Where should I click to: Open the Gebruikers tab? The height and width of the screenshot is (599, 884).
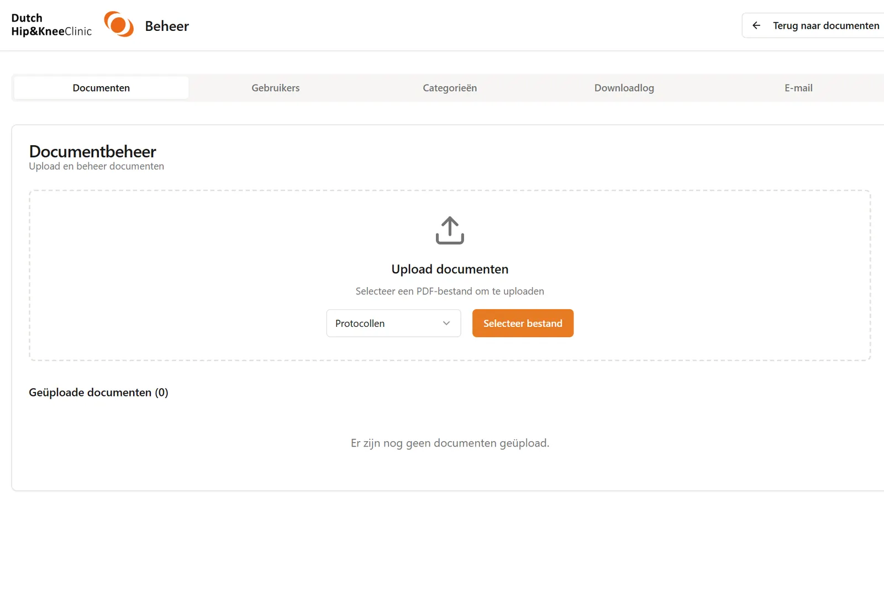pyautogui.click(x=276, y=88)
